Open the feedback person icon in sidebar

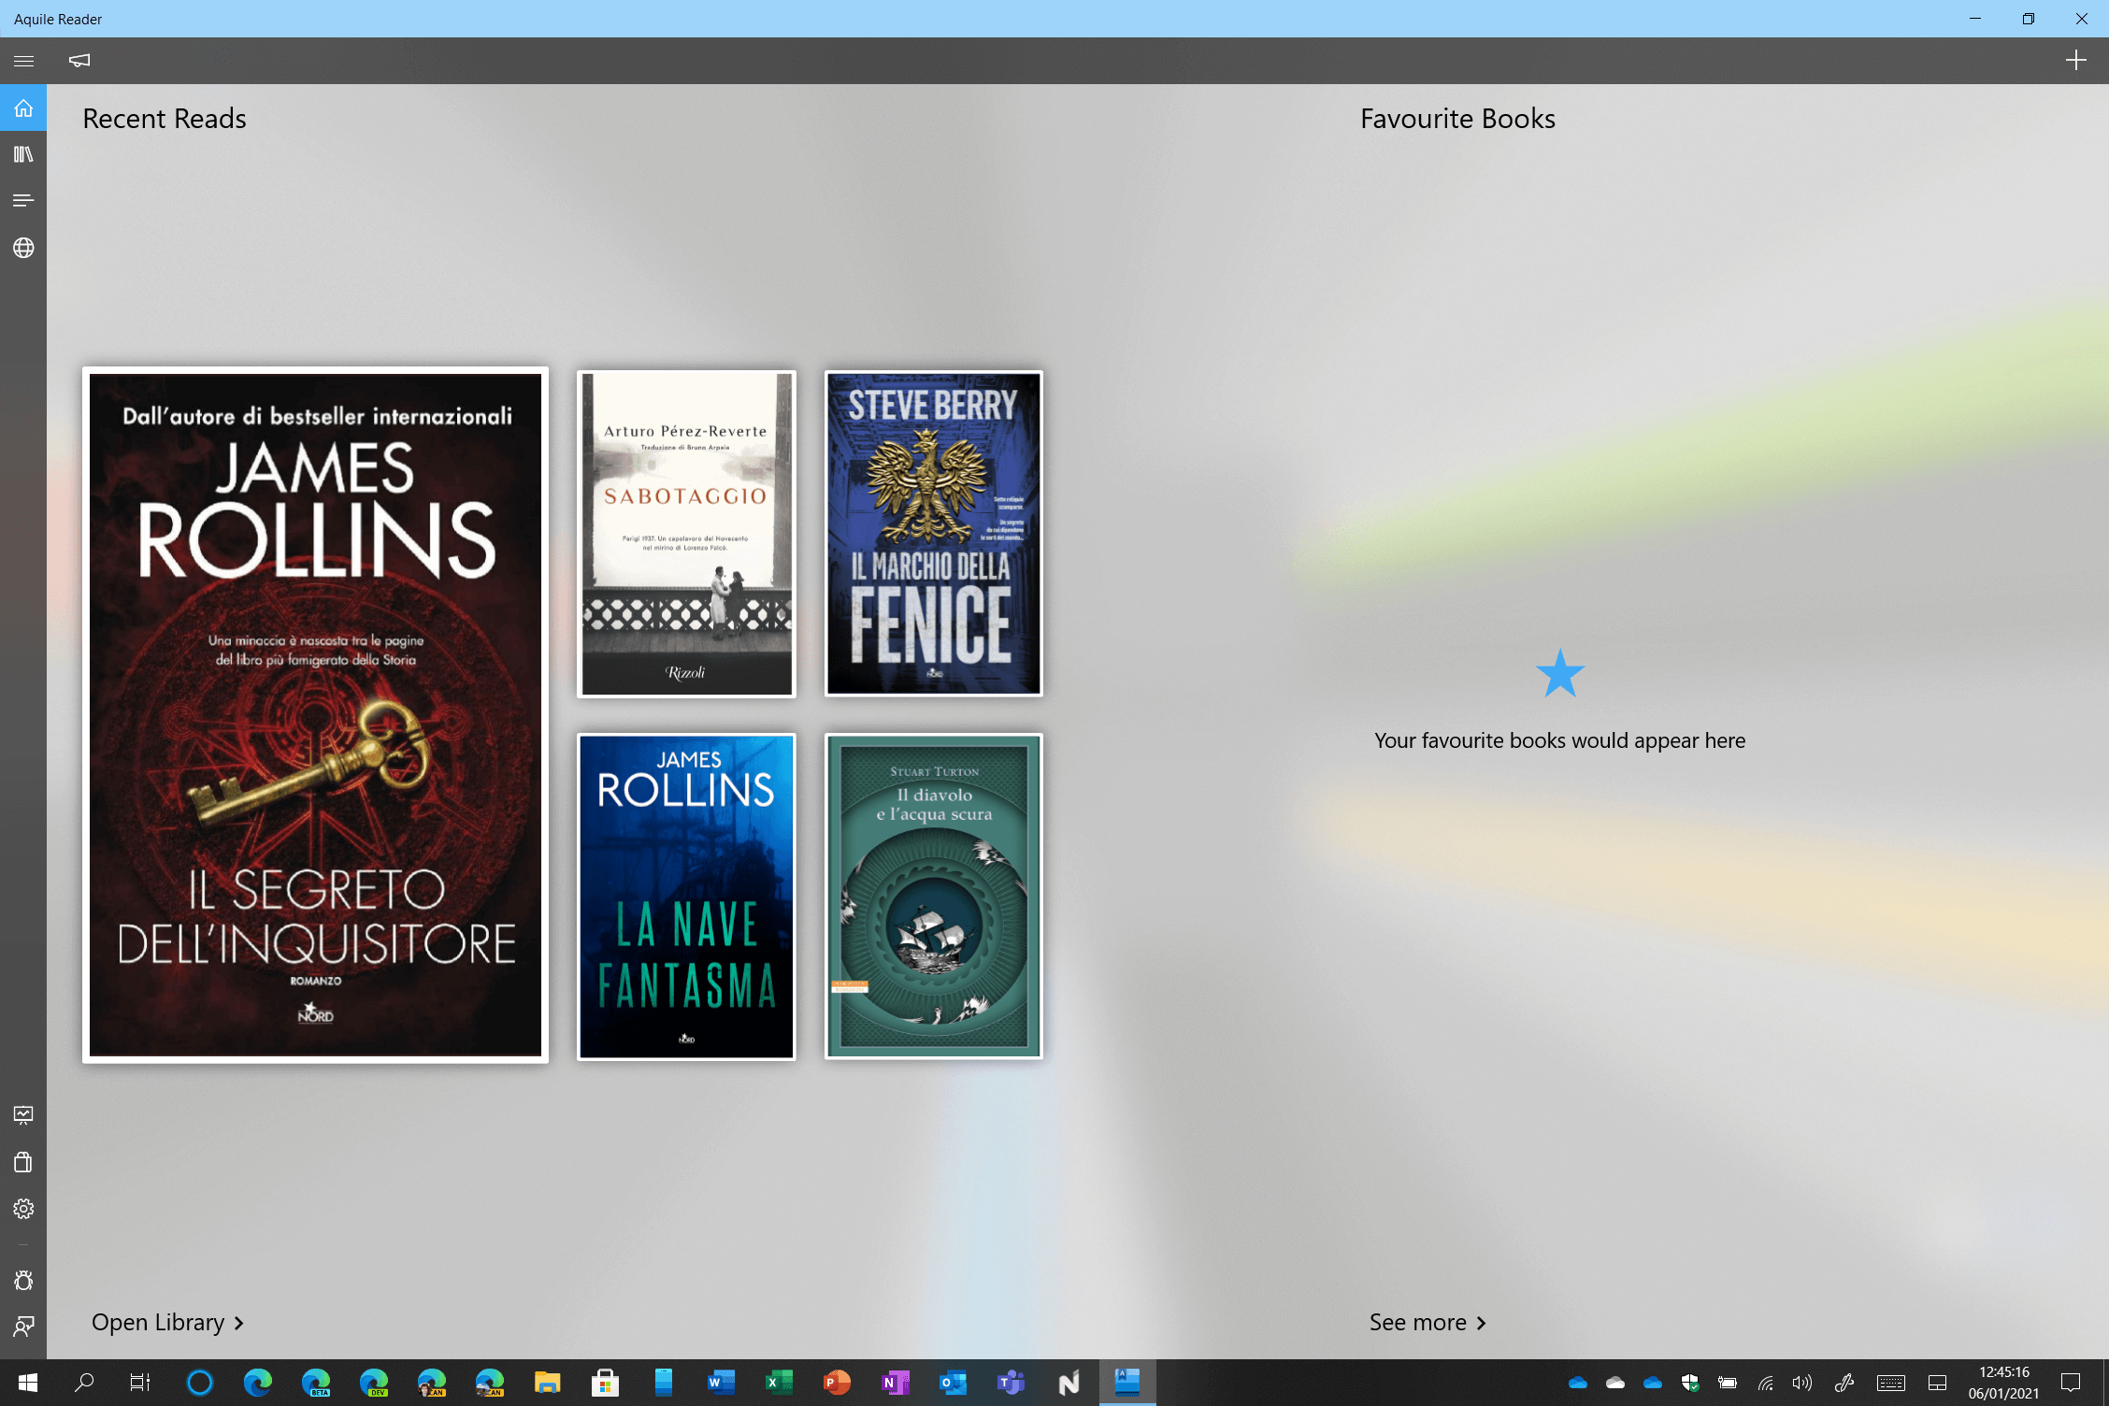23,1327
